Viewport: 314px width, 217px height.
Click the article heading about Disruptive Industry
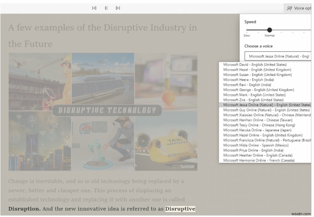[102, 35]
